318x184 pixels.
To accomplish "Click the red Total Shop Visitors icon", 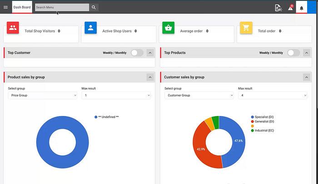I will [x=13, y=28].
